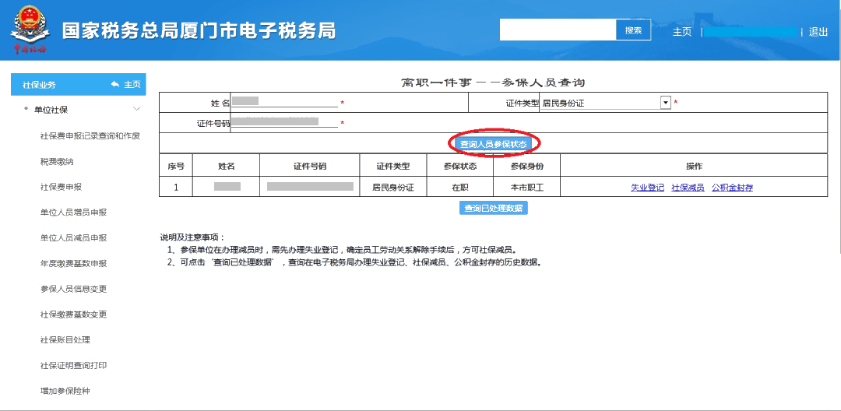Click the 搜索 button
The width and height of the screenshot is (841, 411).
[x=633, y=30]
